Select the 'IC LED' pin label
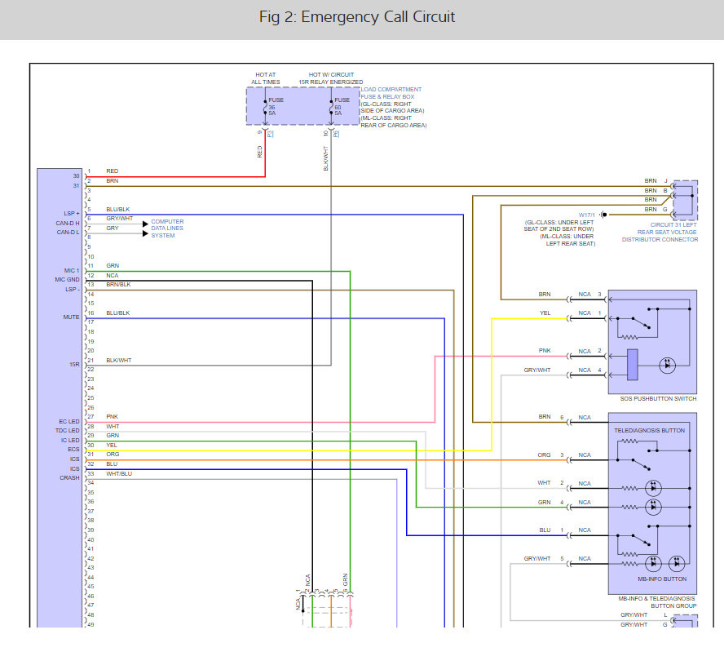Viewport: 724px width, 652px height. (x=70, y=440)
